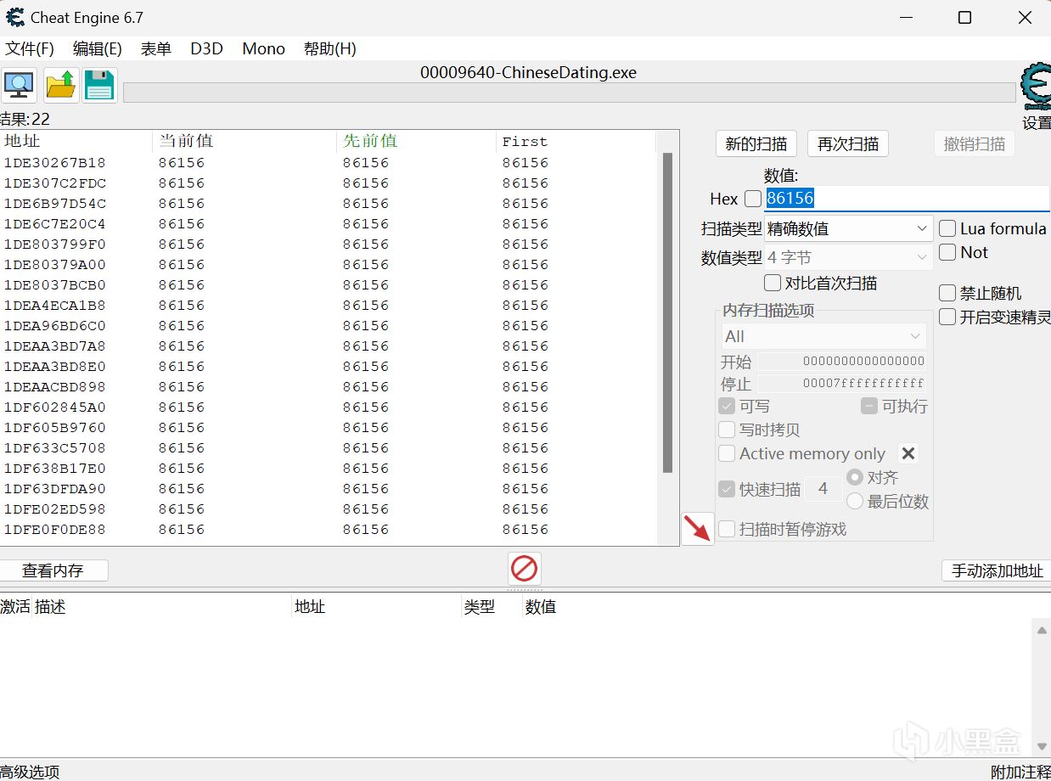Click the Cheat Engine title bar icon
This screenshot has width=1051, height=781.
(15, 17)
